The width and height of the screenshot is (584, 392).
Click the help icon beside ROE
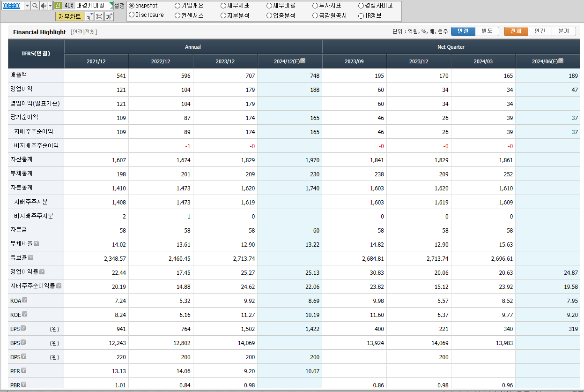[24, 314]
